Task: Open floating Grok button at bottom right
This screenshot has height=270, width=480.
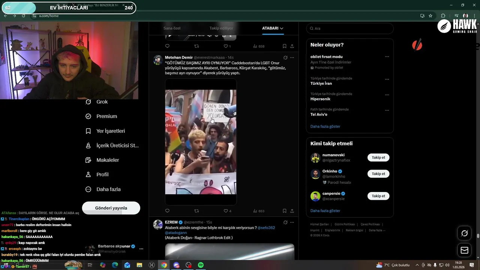Action: coord(464,233)
